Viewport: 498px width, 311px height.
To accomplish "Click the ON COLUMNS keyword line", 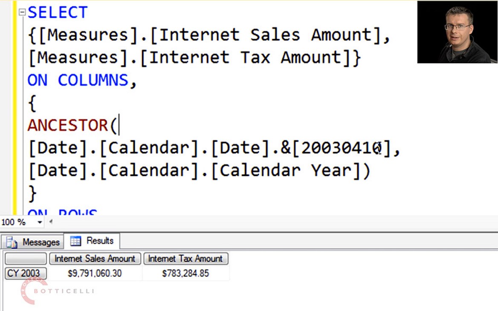I will click(x=78, y=80).
